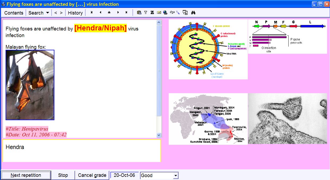Click the paste clipboard icon in toolbar
Image resolution: width=330 pixels, height=180 pixels.
pyautogui.click(x=139, y=12)
